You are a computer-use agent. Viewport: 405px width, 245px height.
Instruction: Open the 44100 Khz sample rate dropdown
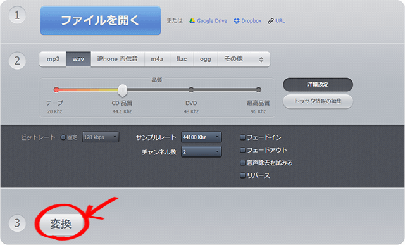[x=201, y=137]
